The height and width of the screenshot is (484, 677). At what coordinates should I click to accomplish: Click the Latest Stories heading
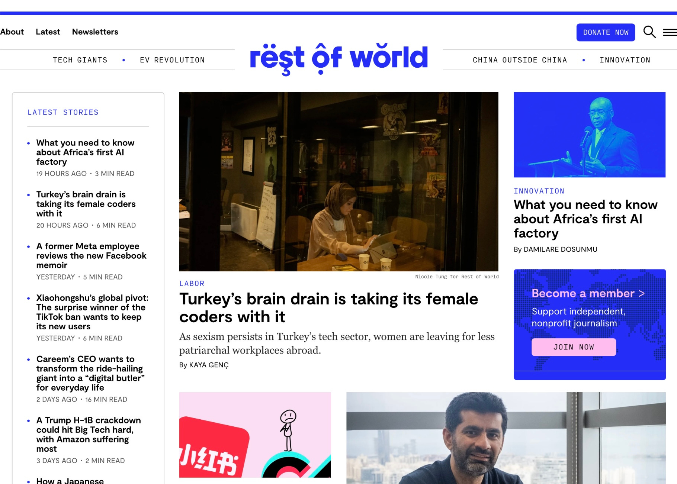pos(63,112)
